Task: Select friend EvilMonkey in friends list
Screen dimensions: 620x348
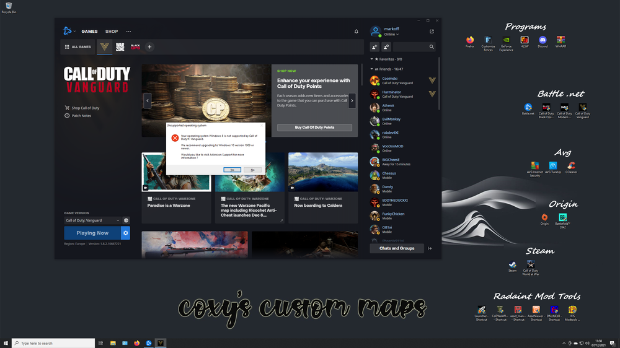Action: coord(404,121)
